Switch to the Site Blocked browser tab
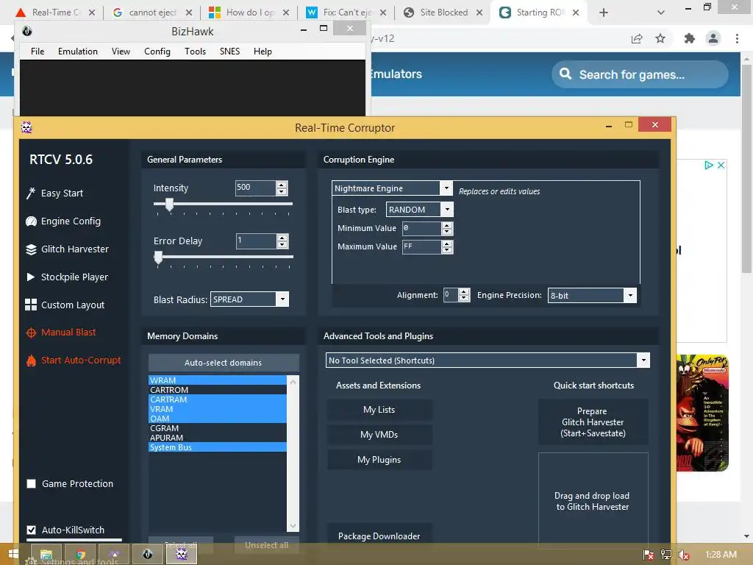 (x=443, y=13)
